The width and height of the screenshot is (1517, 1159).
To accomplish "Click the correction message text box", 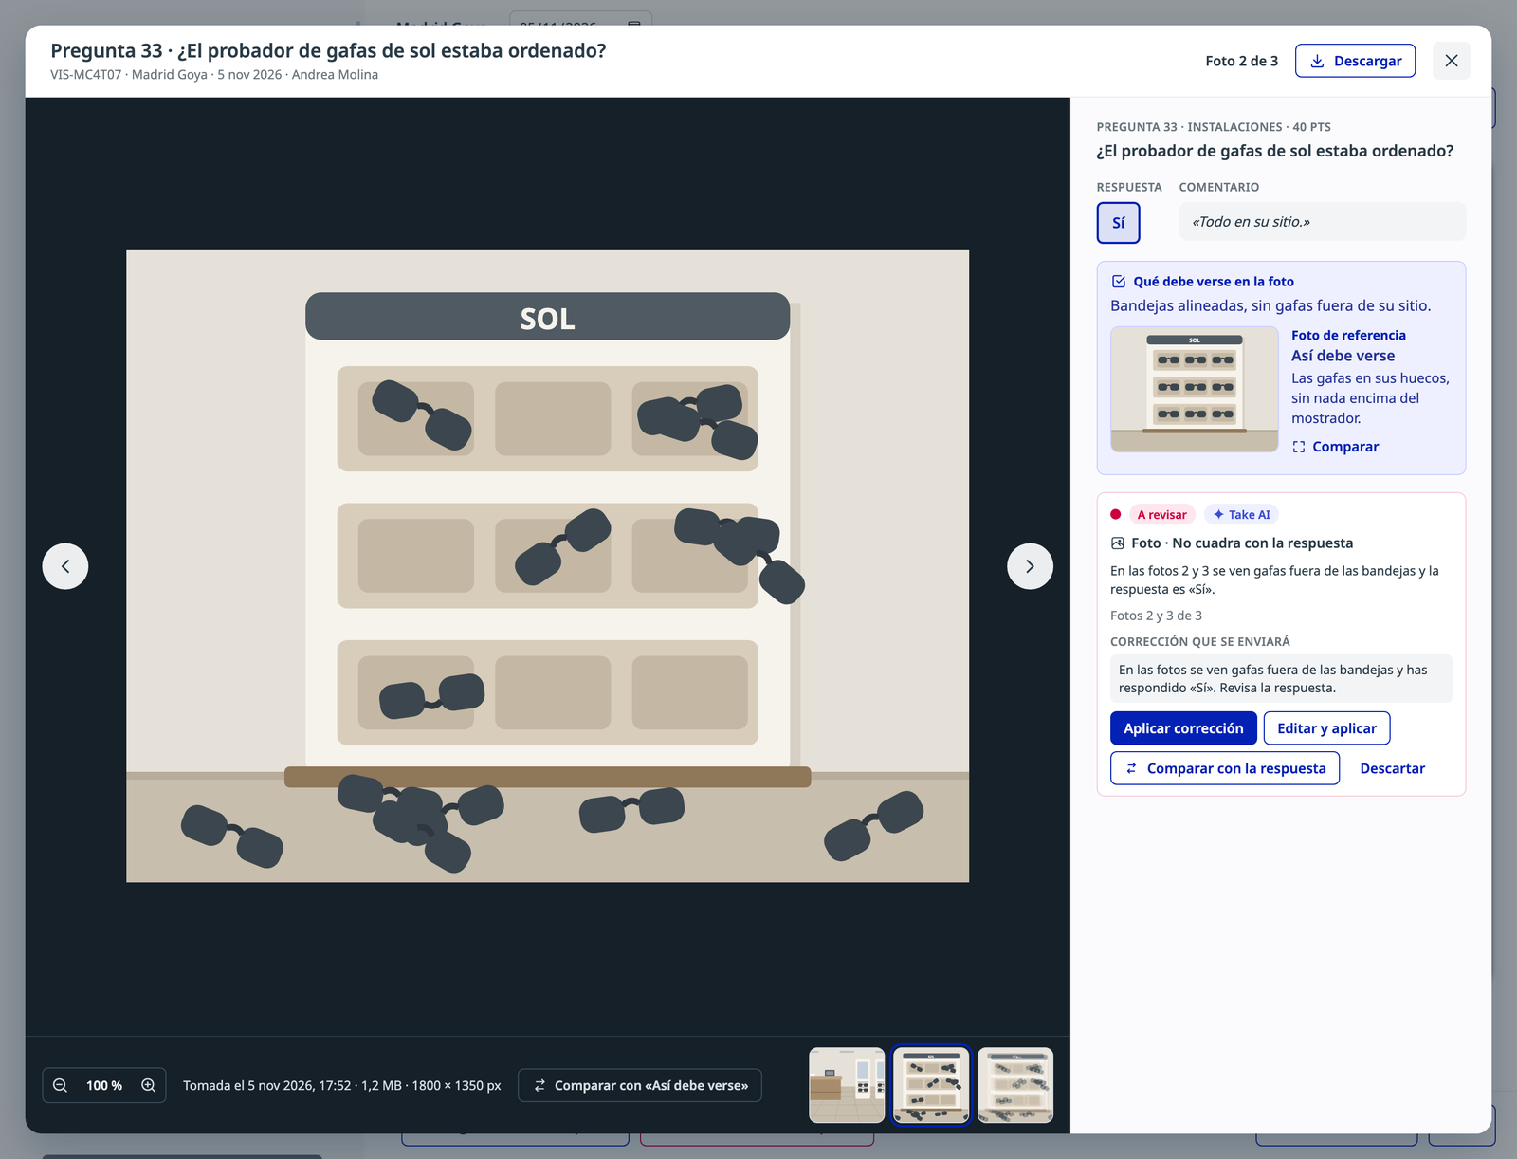I will pos(1281,678).
